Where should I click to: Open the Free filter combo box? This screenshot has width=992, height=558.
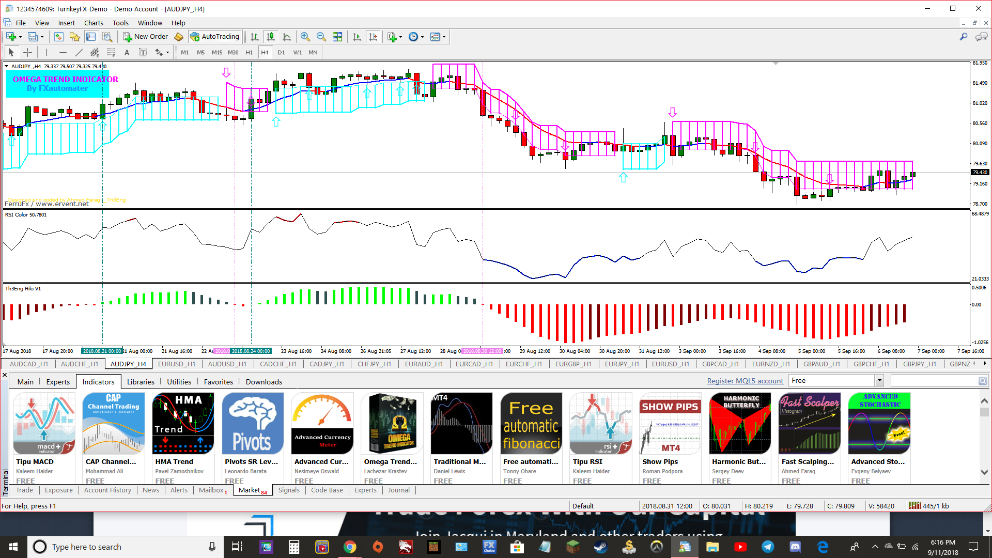(836, 381)
